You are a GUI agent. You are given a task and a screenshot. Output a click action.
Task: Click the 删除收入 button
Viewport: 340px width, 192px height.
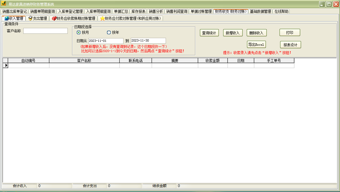click(x=256, y=33)
